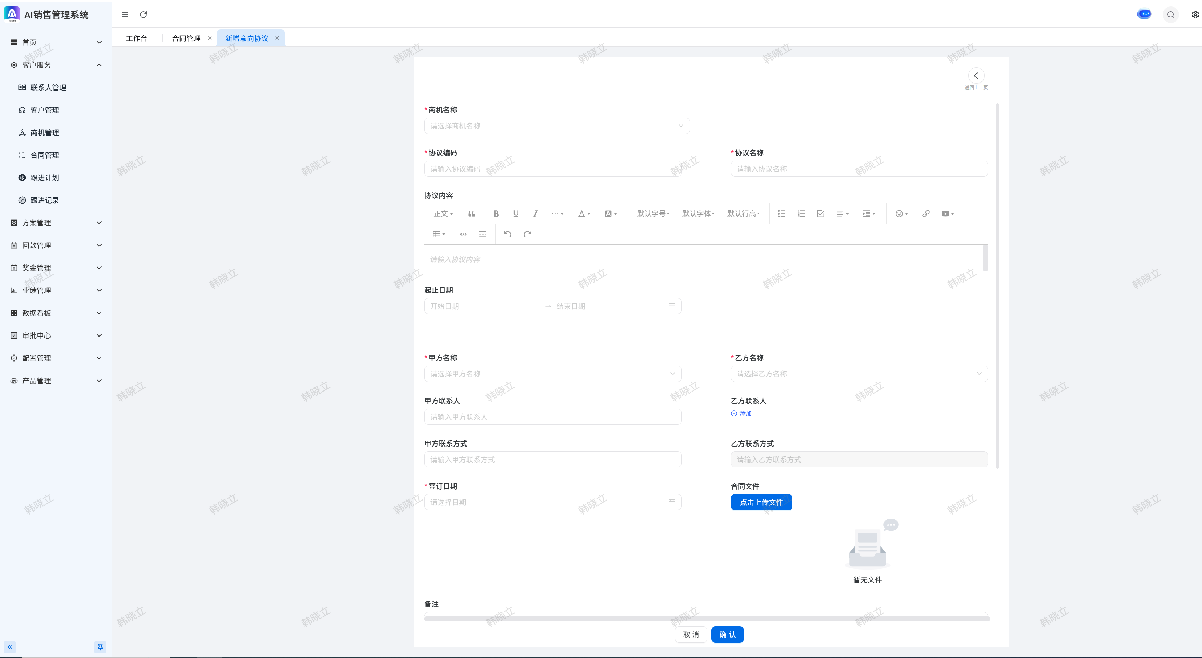Open 商机管理 in the sidebar
1202x658 pixels.
pos(45,133)
